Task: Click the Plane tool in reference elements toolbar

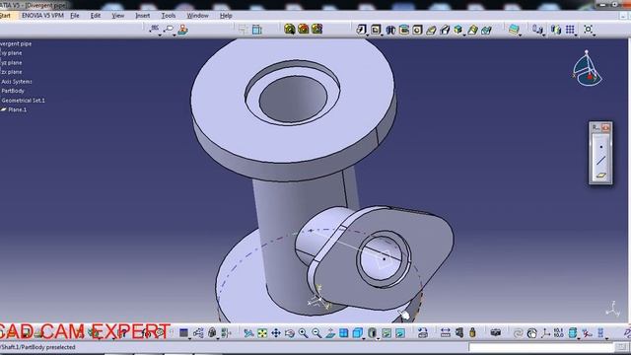Action: click(600, 176)
